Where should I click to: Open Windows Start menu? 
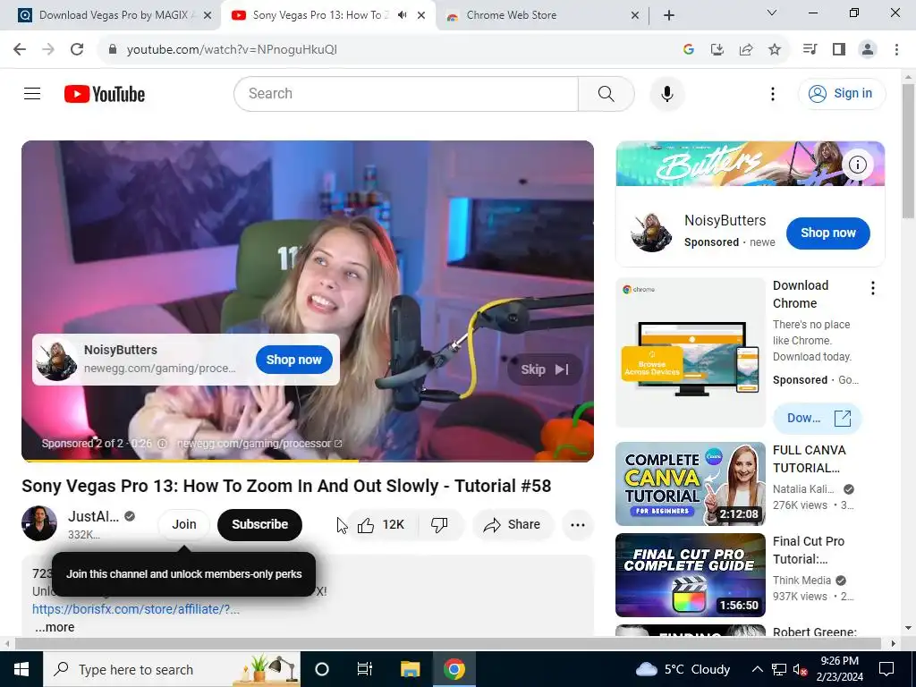coord(21,669)
